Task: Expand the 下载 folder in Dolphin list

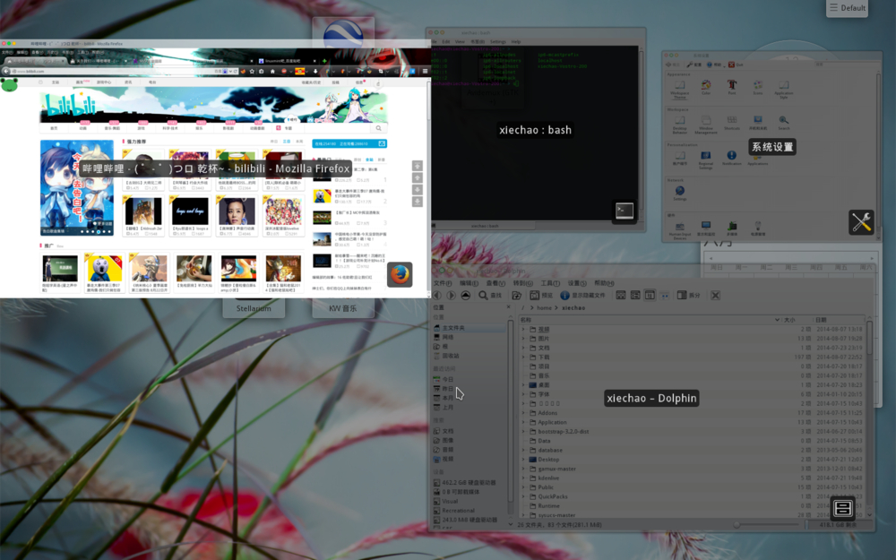Action: [x=523, y=358]
